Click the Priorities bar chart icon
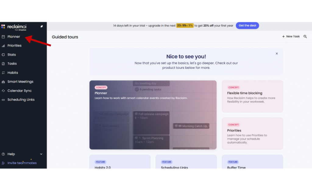Viewport: 312px width, 175px height. [3, 46]
